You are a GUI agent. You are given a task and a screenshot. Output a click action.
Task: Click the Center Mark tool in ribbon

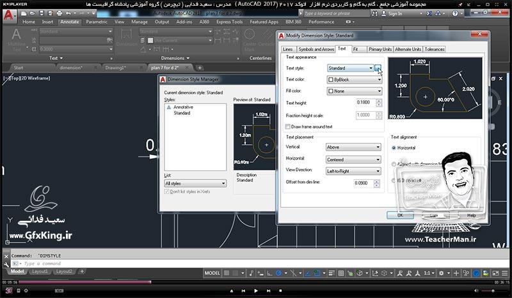250,40
